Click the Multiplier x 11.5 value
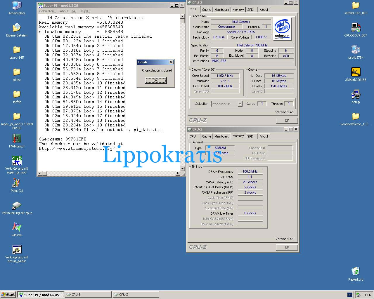 (225, 81)
